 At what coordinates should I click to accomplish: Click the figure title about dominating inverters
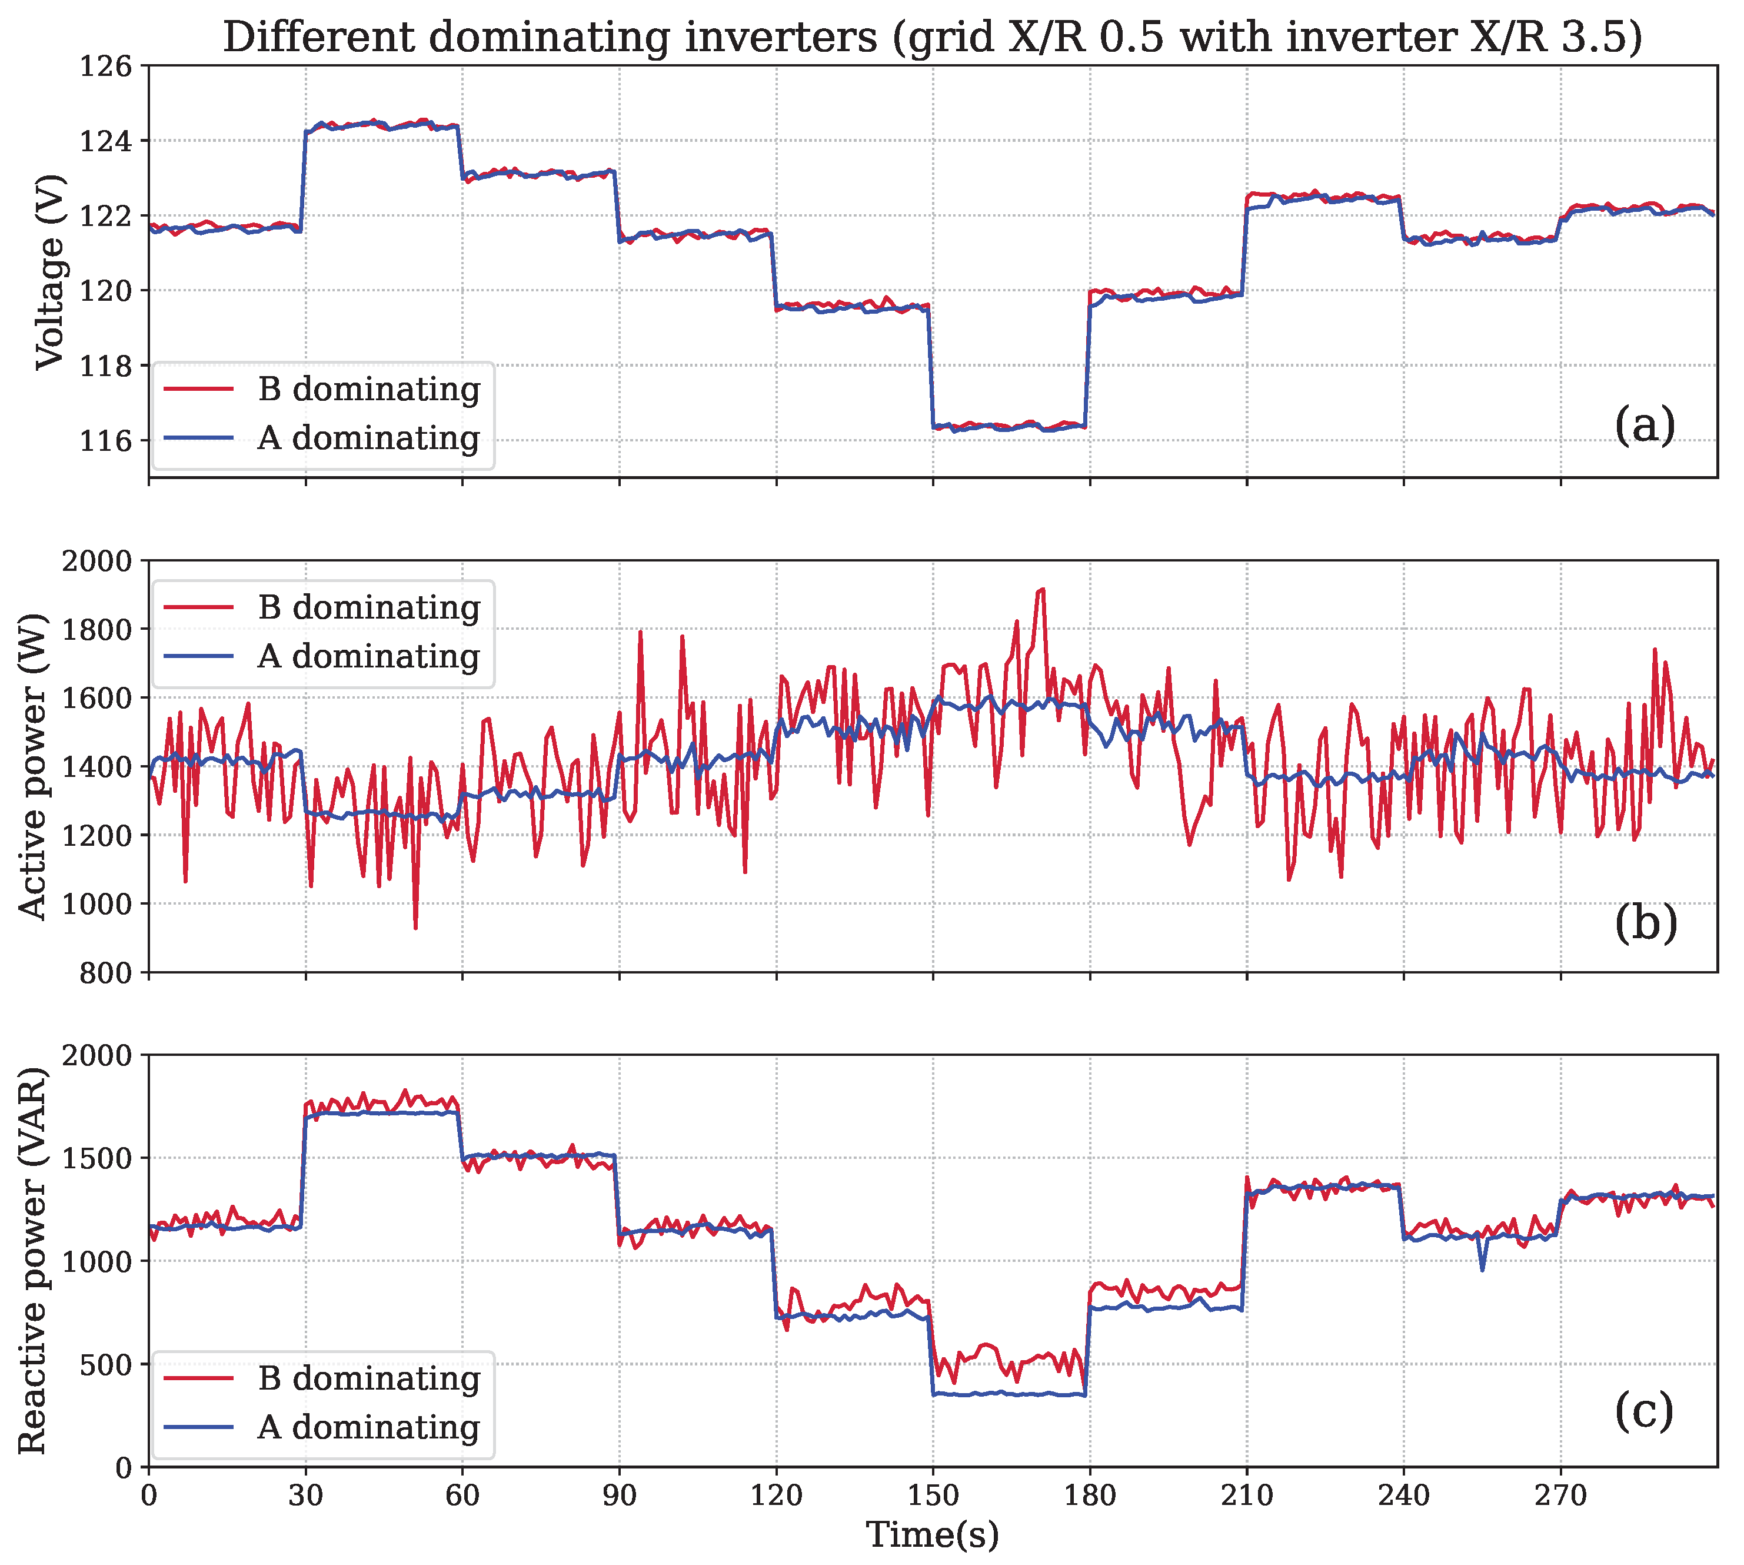[x=933, y=38]
